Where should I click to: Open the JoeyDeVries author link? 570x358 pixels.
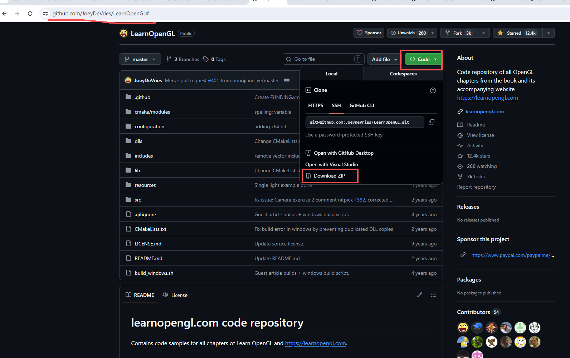(148, 80)
